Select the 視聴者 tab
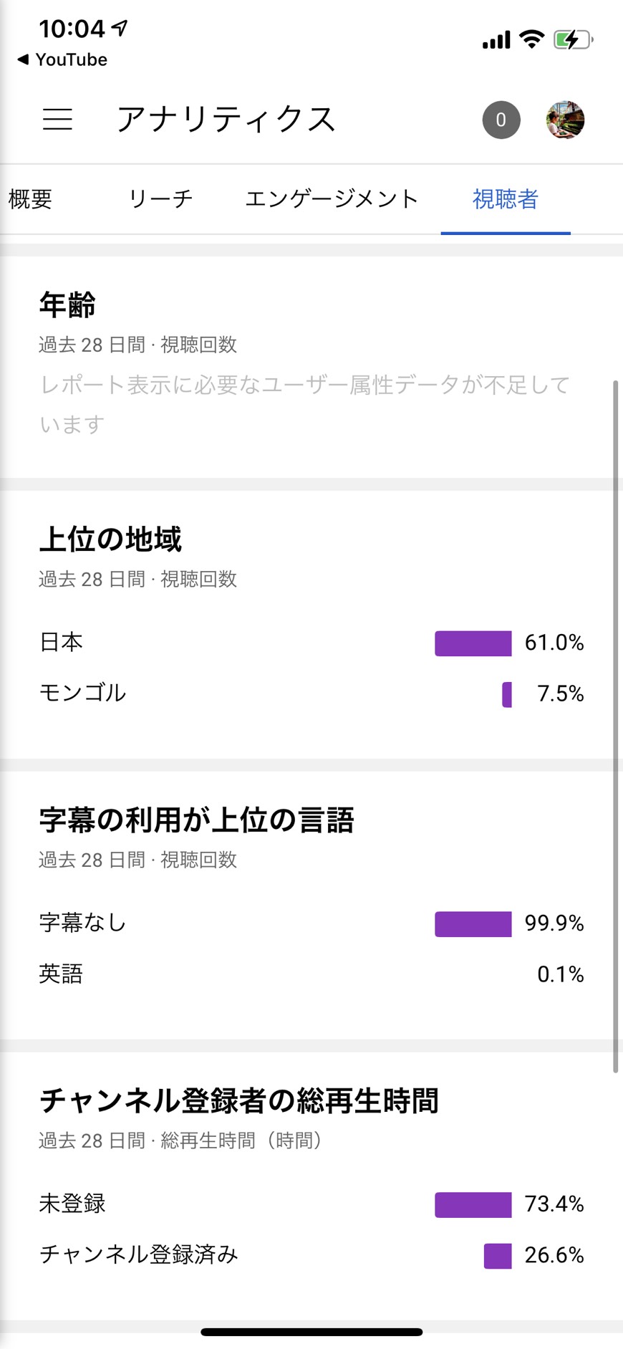The image size is (623, 1349). (x=506, y=199)
